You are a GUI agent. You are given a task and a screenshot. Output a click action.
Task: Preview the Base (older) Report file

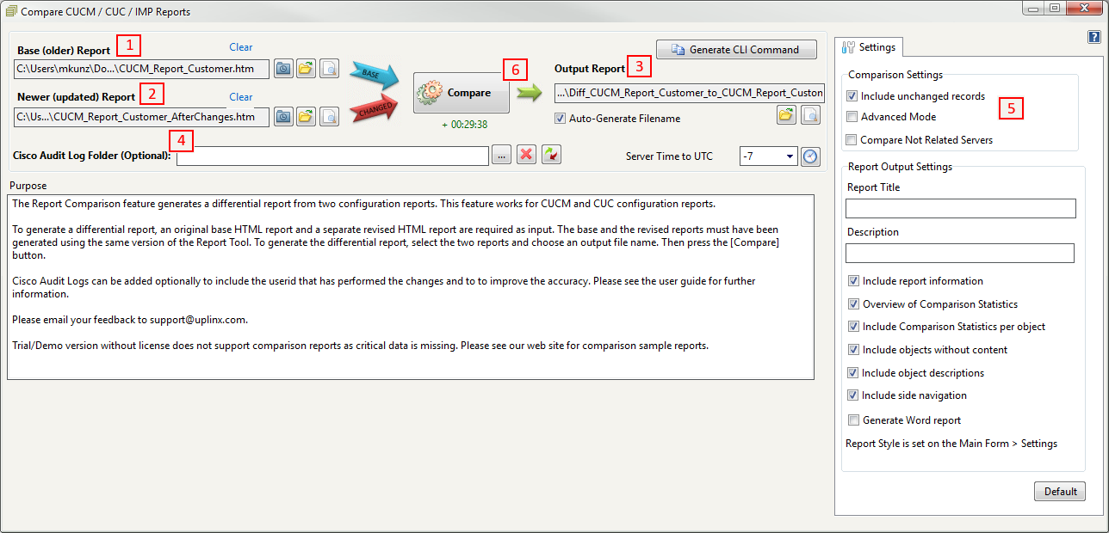(x=329, y=69)
